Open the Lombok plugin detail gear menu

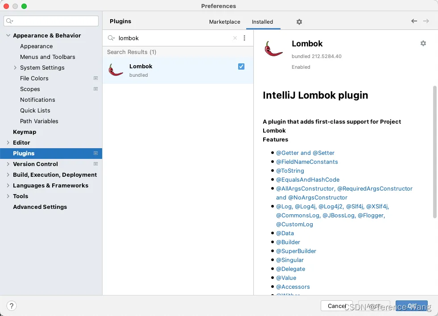click(423, 43)
